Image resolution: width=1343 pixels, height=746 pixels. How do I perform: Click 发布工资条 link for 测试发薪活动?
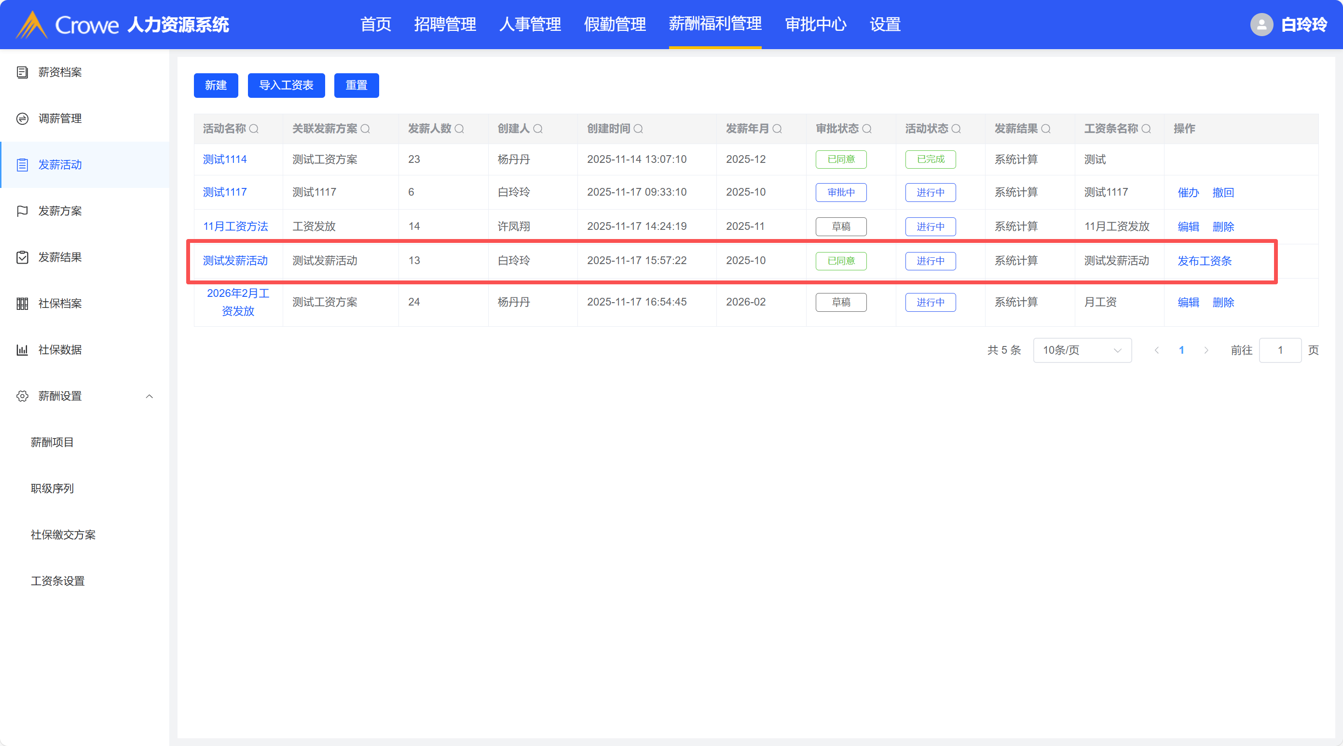coord(1205,261)
